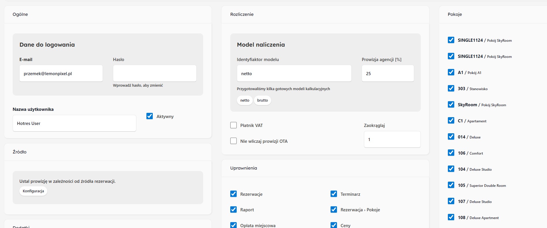This screenshot has width=547, height=228.
Task: Uncheck room A1 / Pokój A1
Action: (451, 72)
